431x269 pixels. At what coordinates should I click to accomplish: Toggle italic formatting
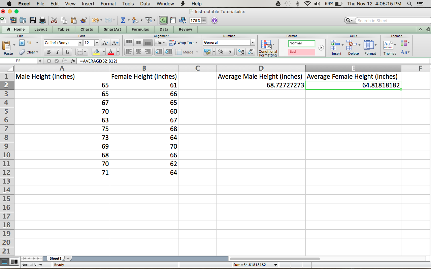[x=58, y=52]
